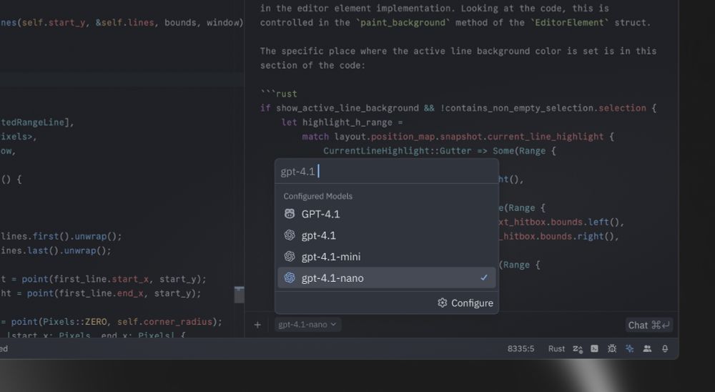Open the notifications bell icon
715x392 pixels.
point(665,348)
